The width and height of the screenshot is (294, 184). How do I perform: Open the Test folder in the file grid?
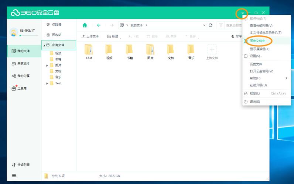[89, 52]
